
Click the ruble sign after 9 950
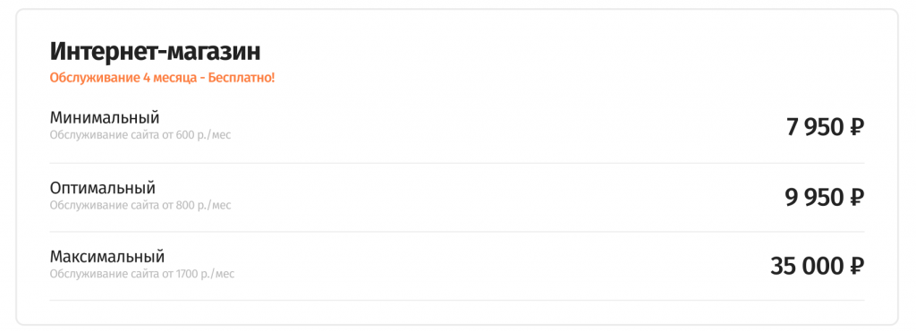856,198
